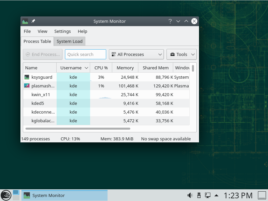Expand the Tools dropdown button
Image resolution: width=268 pixels, height=201 pixels.
pos(181,54)
